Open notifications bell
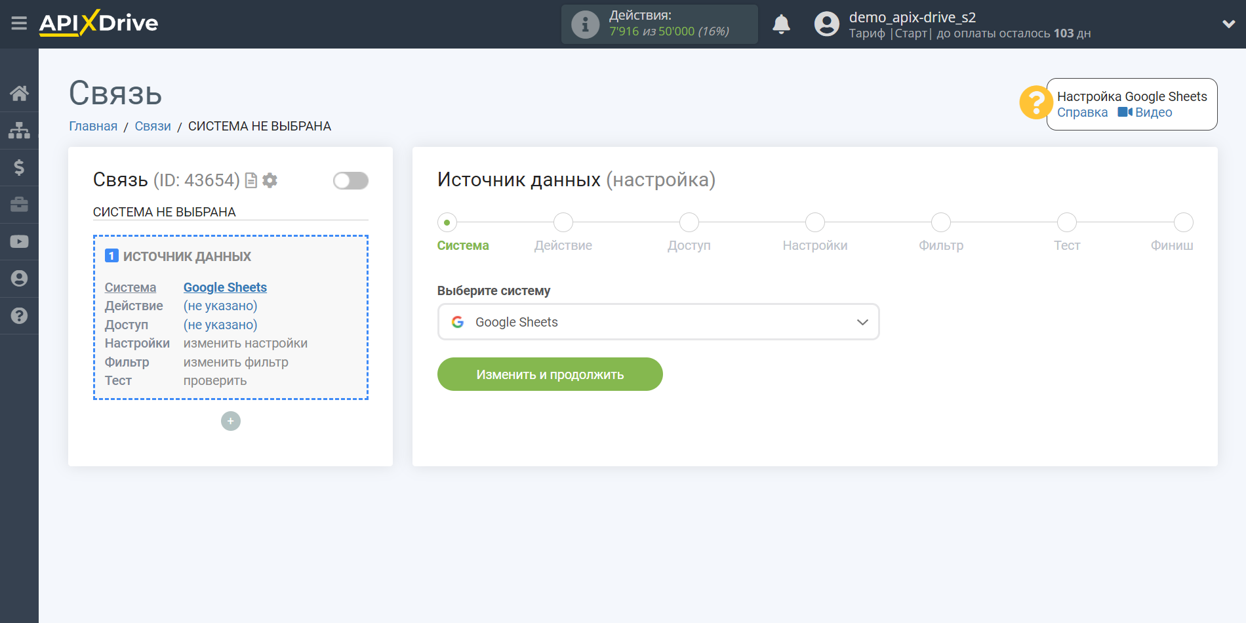Image resolution: width=1246 pixels, height=623 pixels. pos(781,24)
